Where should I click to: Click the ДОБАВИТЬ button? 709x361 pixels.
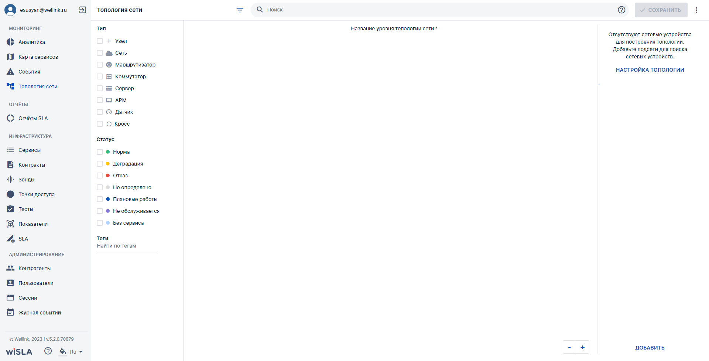(650, 348)
